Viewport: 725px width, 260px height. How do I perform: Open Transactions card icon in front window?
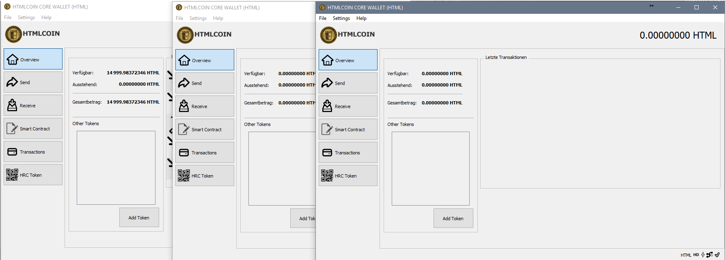click(327, 153)
